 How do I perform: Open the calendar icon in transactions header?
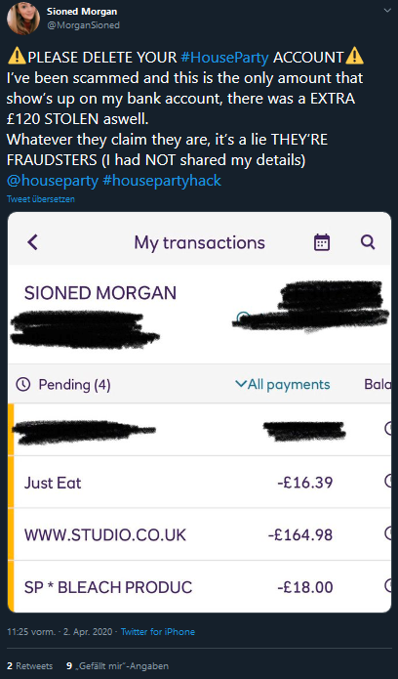[x=322, y=242]
